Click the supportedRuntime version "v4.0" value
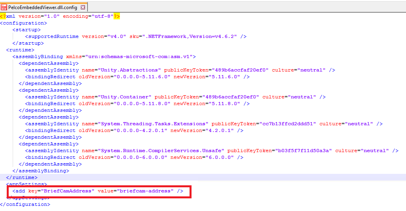The width and height of the screenshot is (406, 211). click(115, 36)
